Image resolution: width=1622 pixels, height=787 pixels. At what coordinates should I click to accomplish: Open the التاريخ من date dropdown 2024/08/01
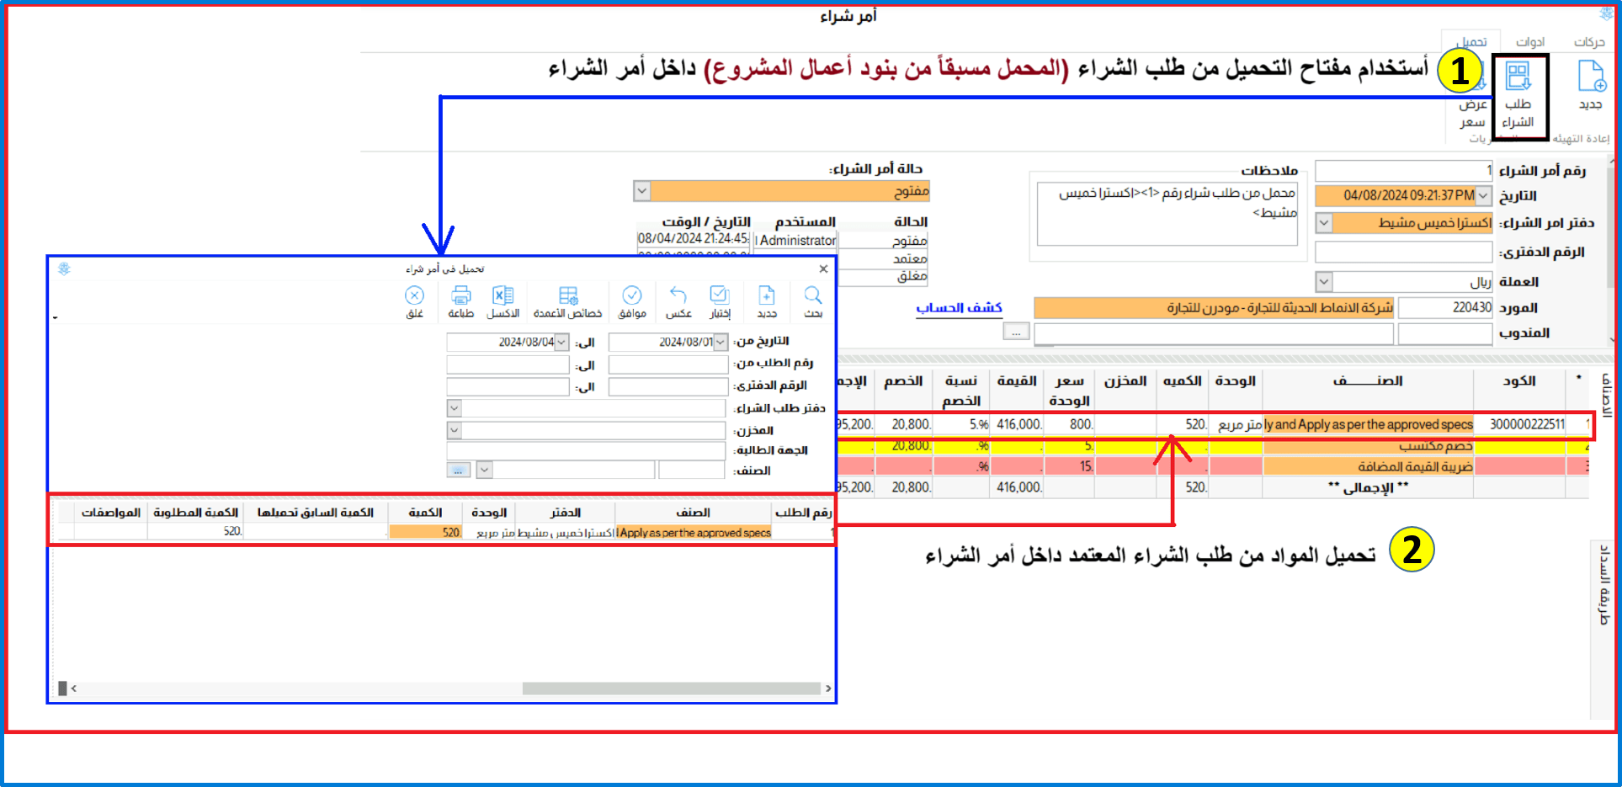click(x=721, y=342)
